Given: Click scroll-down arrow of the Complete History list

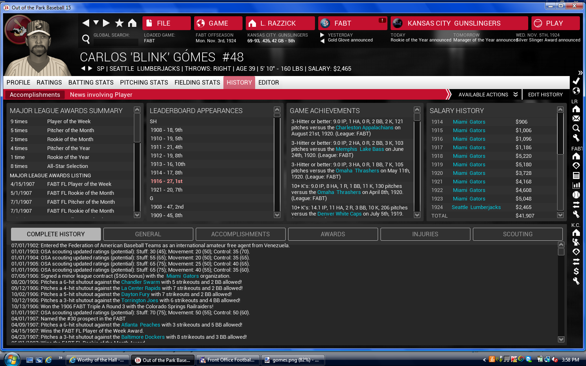Looking at the screenshot, I should click(561, 339).
